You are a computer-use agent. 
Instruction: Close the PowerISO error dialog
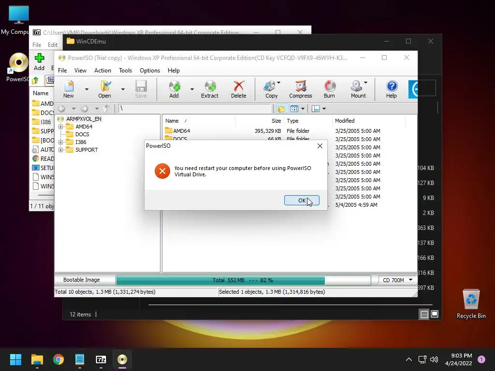320,146
